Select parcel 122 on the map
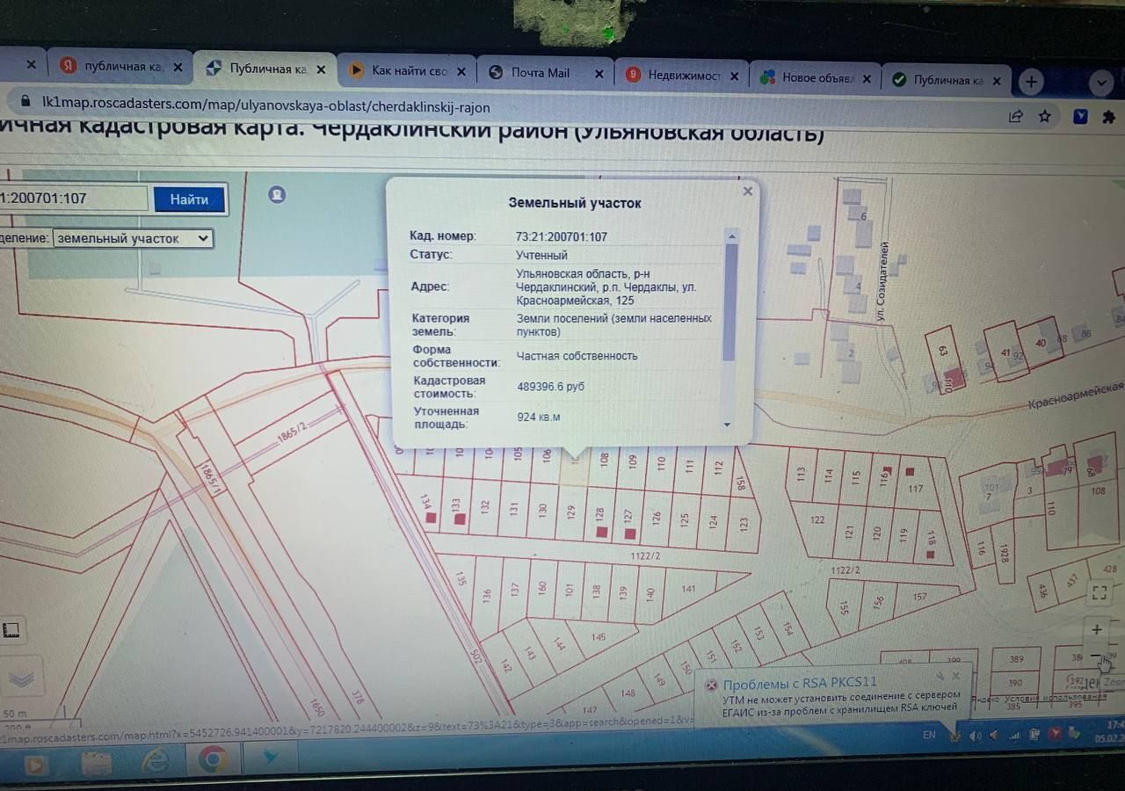This screenshot has height=791, width=1125. pyautogui.click(x=817, y=520)
